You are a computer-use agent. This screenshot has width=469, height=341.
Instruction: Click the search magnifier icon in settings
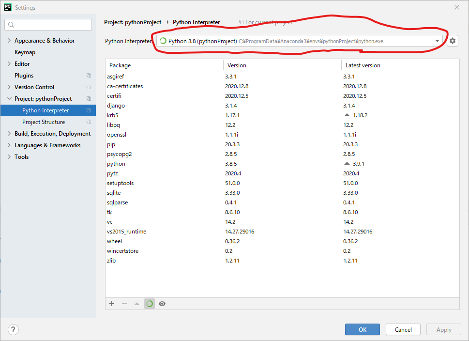pyautogui.click(x=11, y=25)
